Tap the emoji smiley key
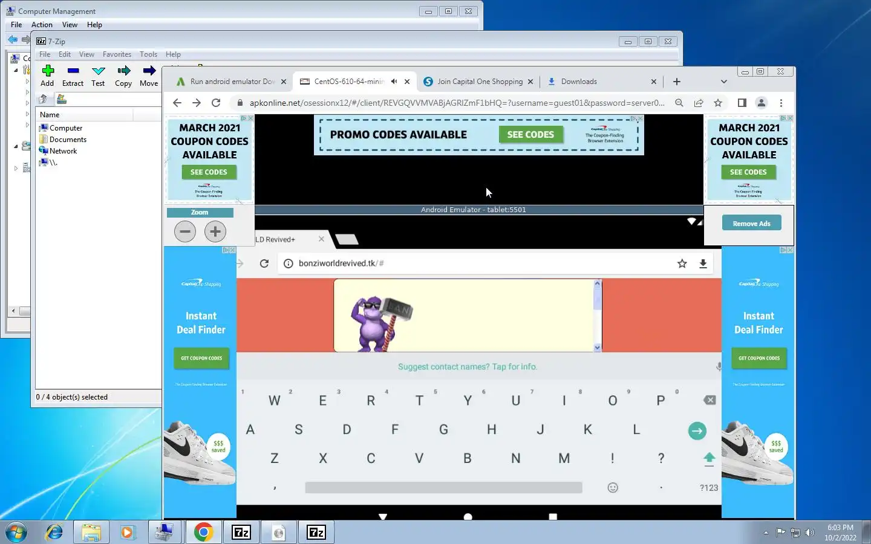The width and height of the screenshot is (871, 544). click(613, 488)
